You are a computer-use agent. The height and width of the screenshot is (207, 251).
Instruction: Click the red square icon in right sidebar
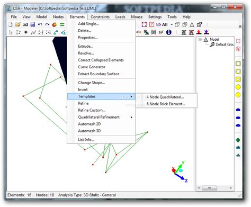coord(238,41)
